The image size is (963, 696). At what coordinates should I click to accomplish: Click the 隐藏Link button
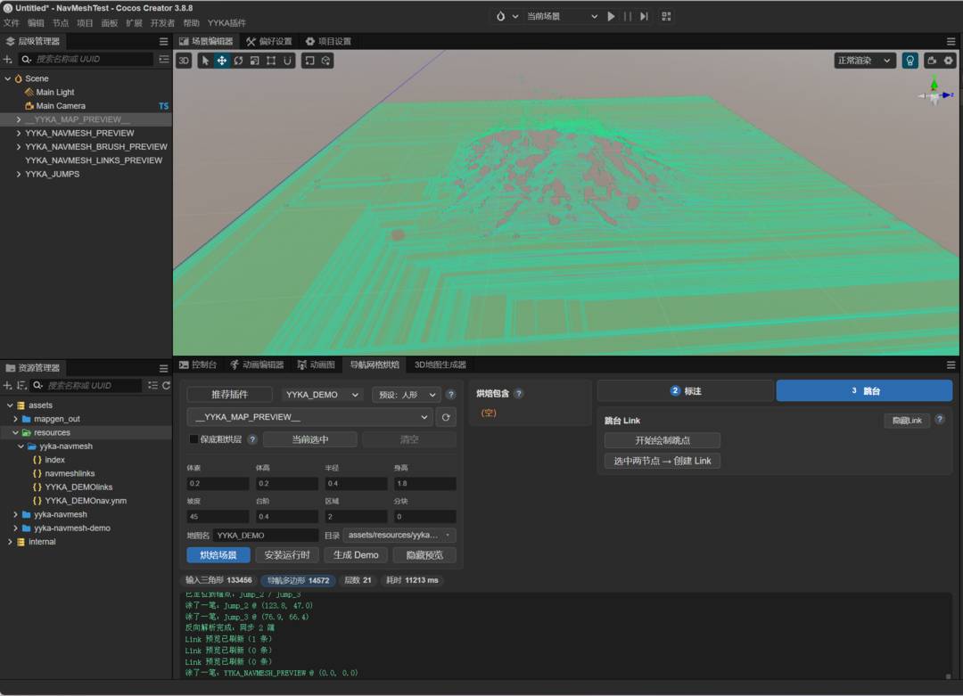tap(907, 421)
